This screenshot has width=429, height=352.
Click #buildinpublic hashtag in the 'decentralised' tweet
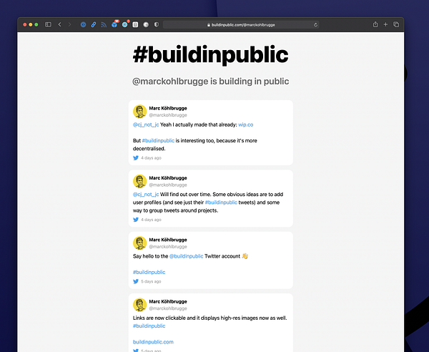(158, 140)
